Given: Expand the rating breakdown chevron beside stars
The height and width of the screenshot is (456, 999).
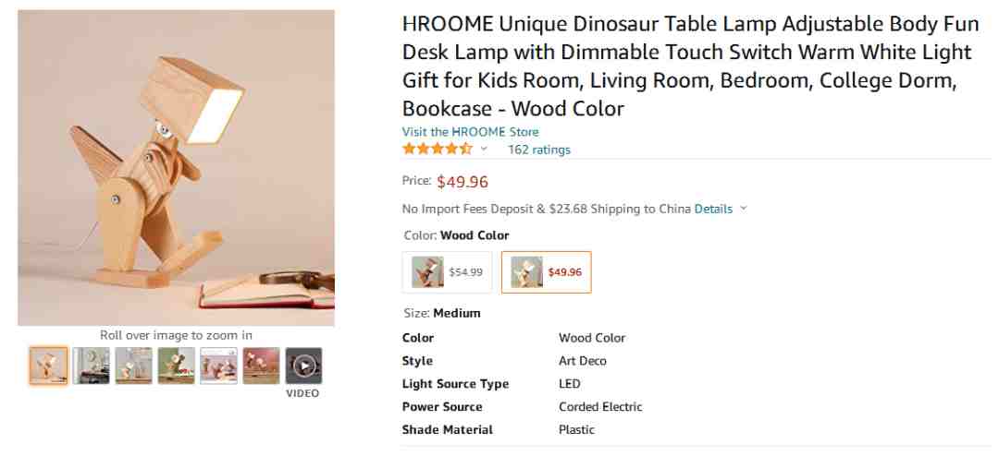Looking at the screenshot, I should (x=484, y=149).
